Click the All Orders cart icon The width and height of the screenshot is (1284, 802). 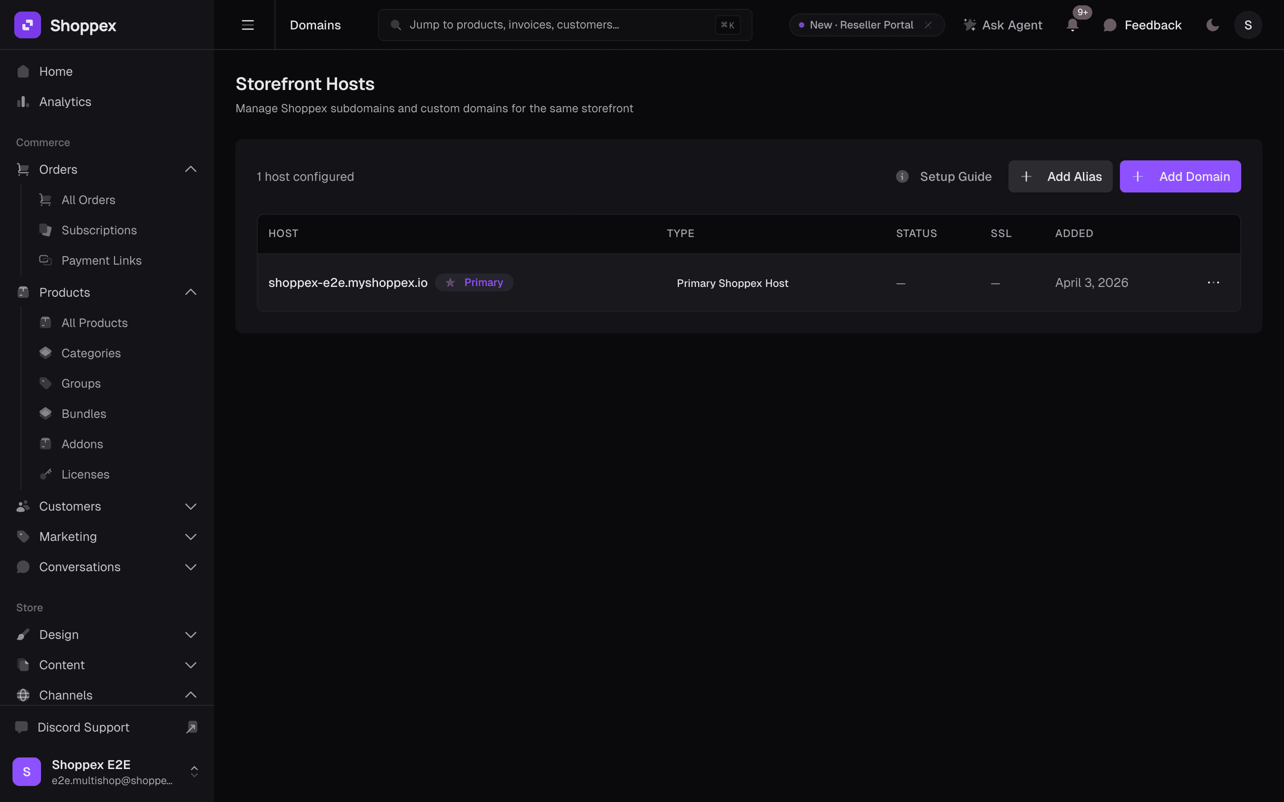click(45, 200)
